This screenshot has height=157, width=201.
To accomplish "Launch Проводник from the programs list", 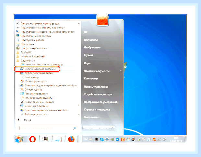I will pyautogui.click(x=25, y=44).
